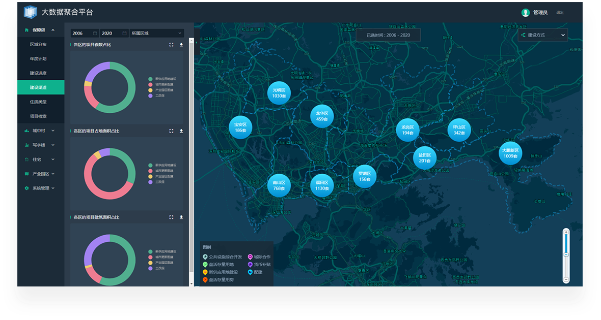Viewport: 601px width, 320px height.
Task: Click the 系统管理 gear icon
Action: [x=26, y=188]
